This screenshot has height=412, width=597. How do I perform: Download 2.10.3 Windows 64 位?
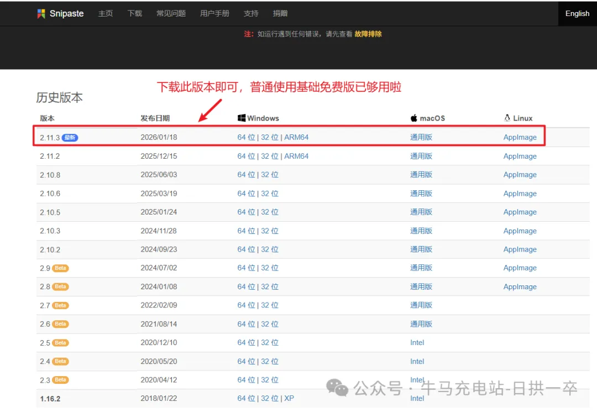pyautogui.click(x=247, y=231)
